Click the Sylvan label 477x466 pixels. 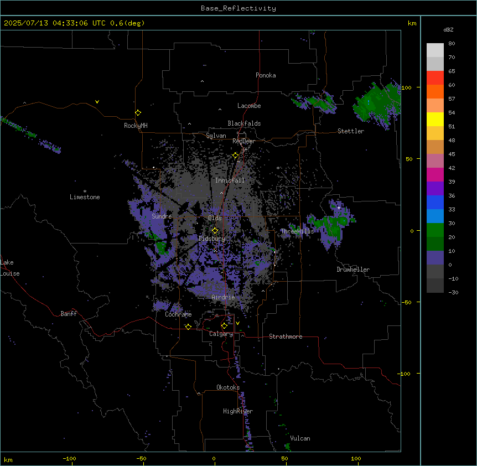coord(216,136)
